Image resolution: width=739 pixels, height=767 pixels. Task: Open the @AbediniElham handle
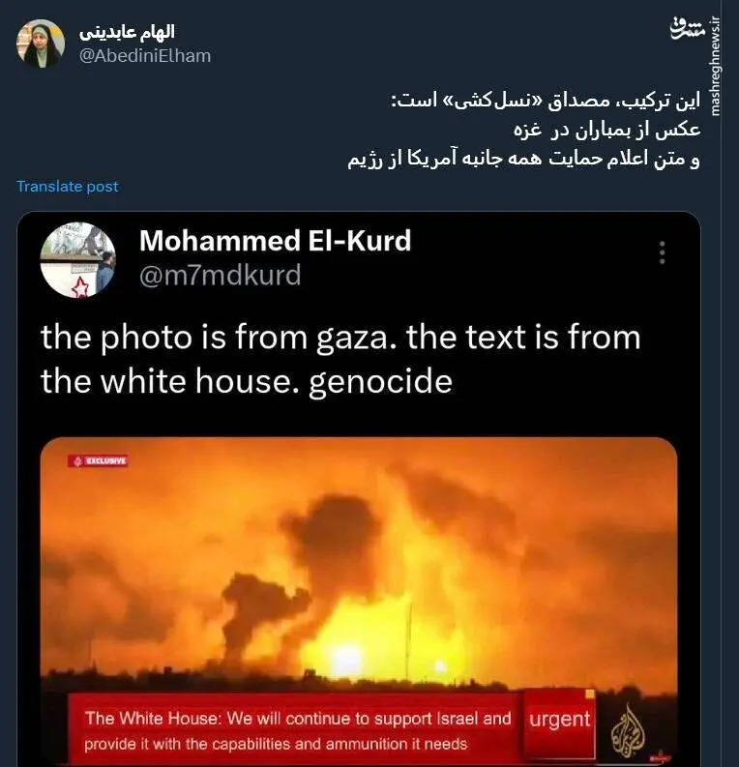pos(145,56)
